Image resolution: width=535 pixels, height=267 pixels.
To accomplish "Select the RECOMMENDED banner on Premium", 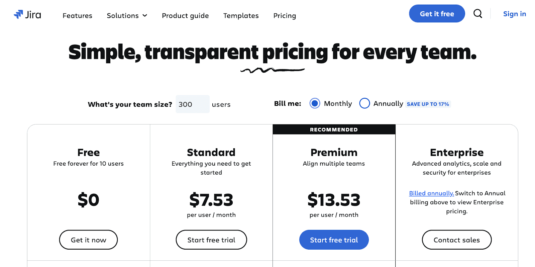I will (x=334, y=129).
